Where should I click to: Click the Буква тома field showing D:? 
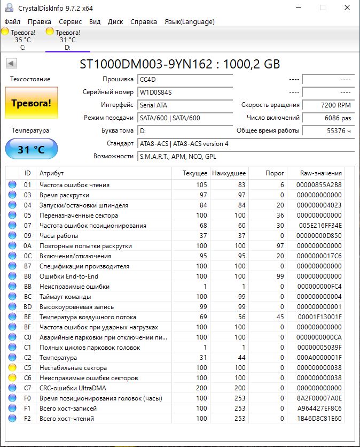coord(185,130)
